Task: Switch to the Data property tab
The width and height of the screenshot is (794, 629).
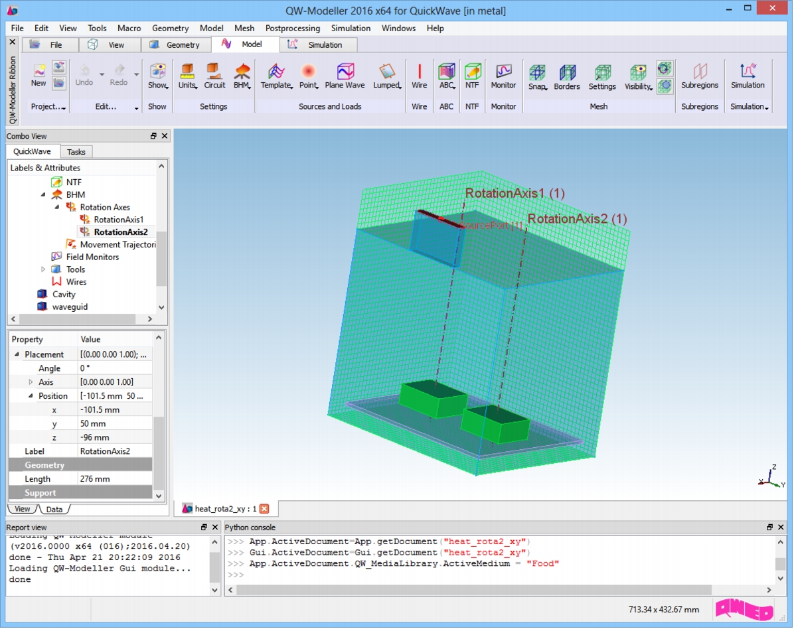Action: (x=54, y=509)
